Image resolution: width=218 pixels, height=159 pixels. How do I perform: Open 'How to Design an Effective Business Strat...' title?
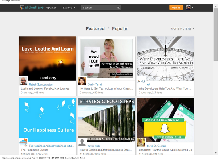[x=106, y=150]
